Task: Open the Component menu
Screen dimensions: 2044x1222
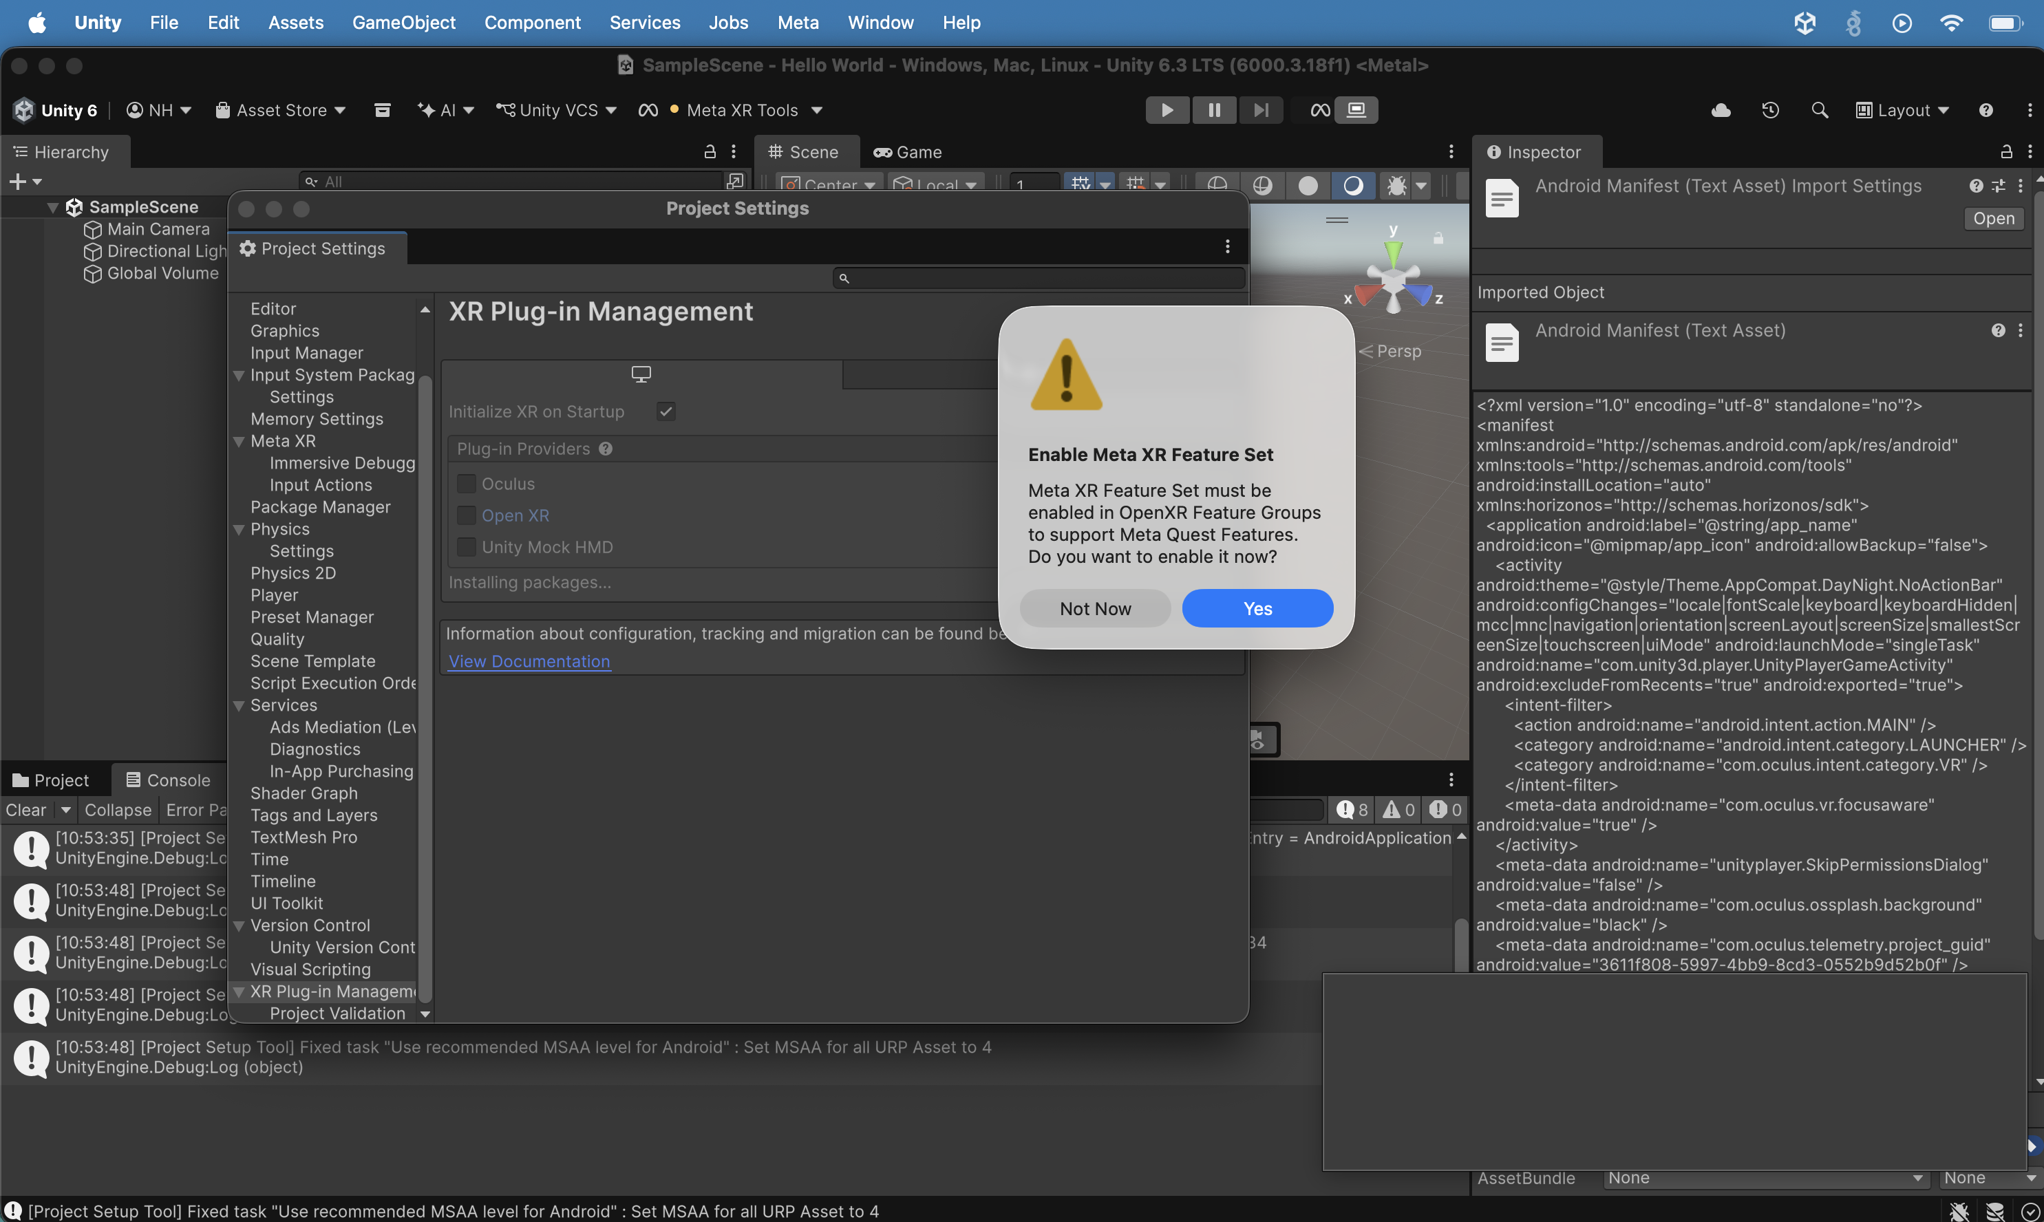Action: pos(532,22)
